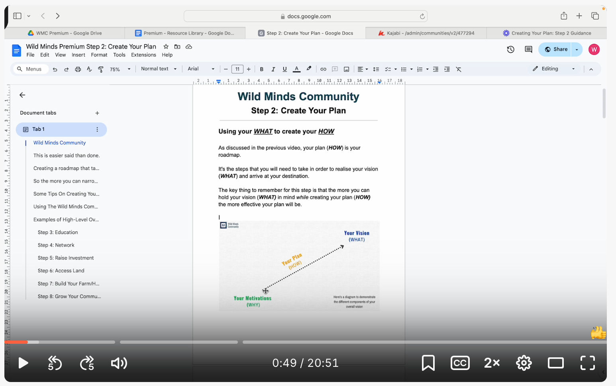Select Tab 1 in Document tabs

[61, 130]
